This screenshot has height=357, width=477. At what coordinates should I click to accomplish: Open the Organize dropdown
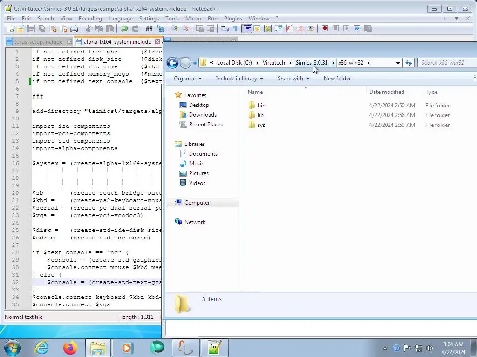click(188, 78)
